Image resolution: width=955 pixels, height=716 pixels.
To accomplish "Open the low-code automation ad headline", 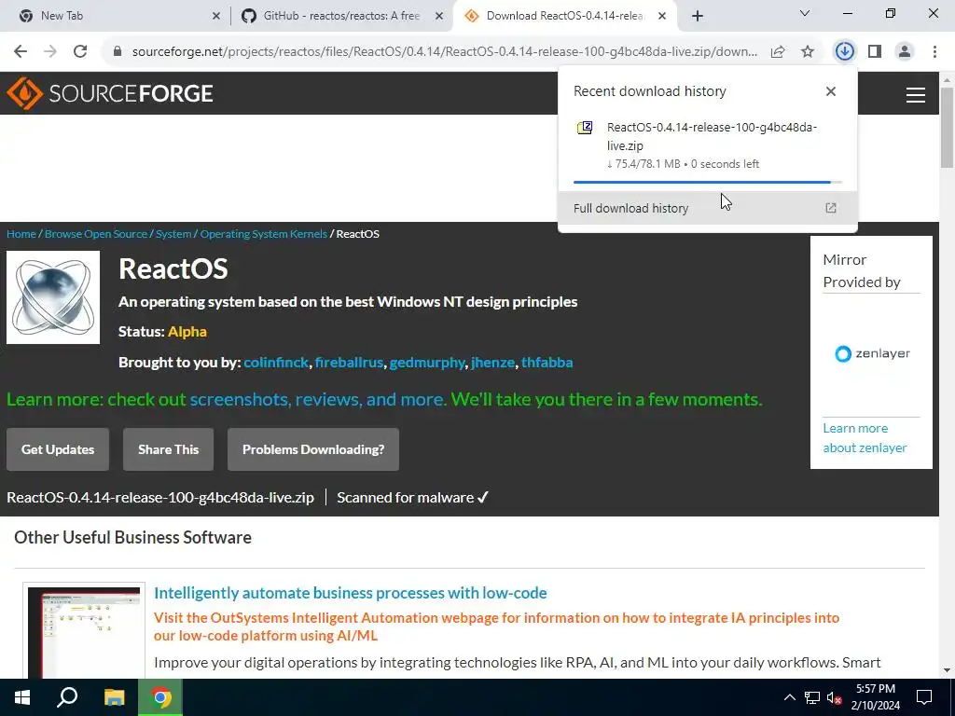I will point(351,593).
